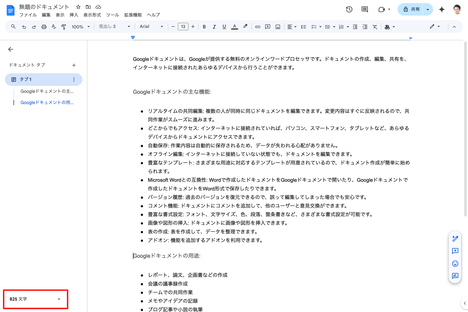Click the suggest edits icon on right margin

[x=455, y=239]
